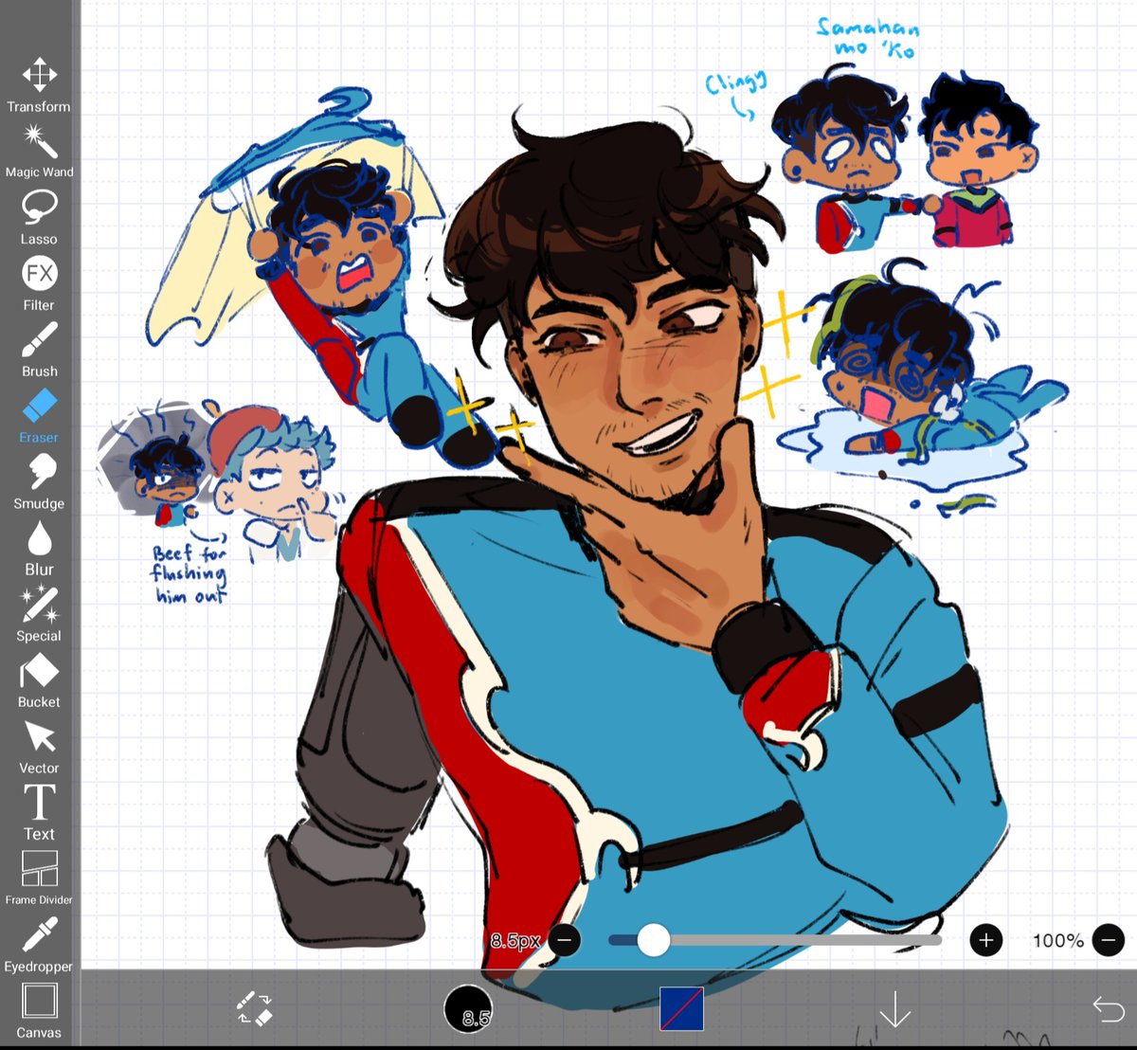Select the Text tool

[39, 813]
